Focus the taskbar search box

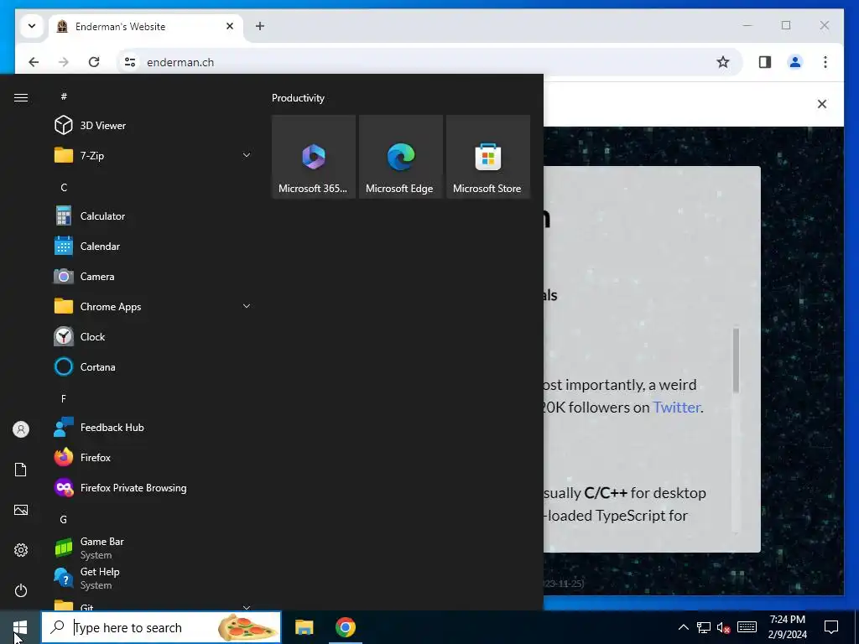[x=161, y=627]
